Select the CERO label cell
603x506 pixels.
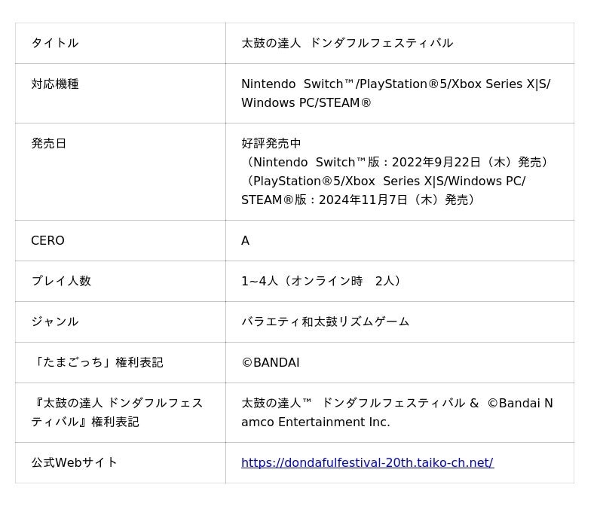(47, 240)
